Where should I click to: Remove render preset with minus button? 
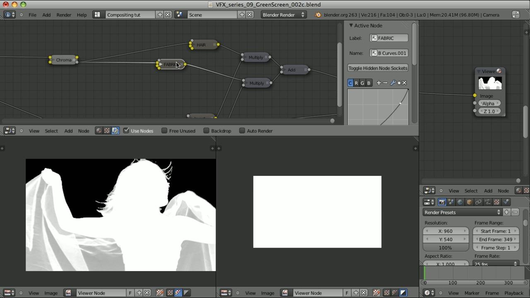click(x=515, y=212)
